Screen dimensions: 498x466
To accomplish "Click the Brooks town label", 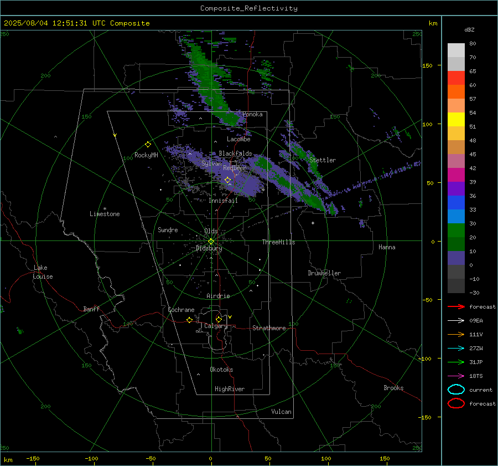I will coord(393,388).
